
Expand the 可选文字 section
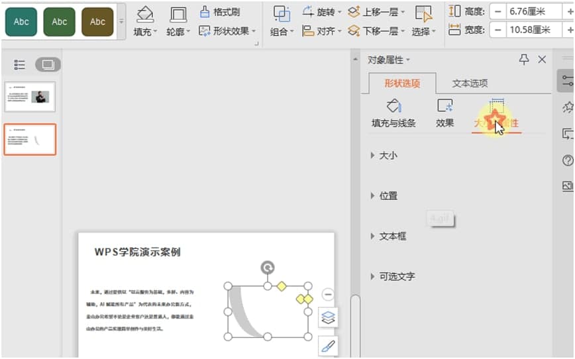pos(393,276)
